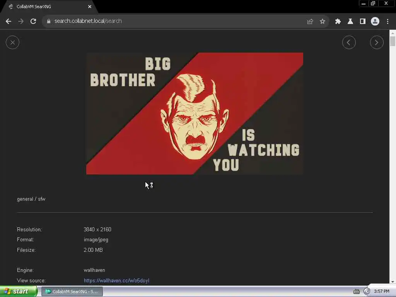Click the page scrollbar thumb

click(x=393, y=41)
